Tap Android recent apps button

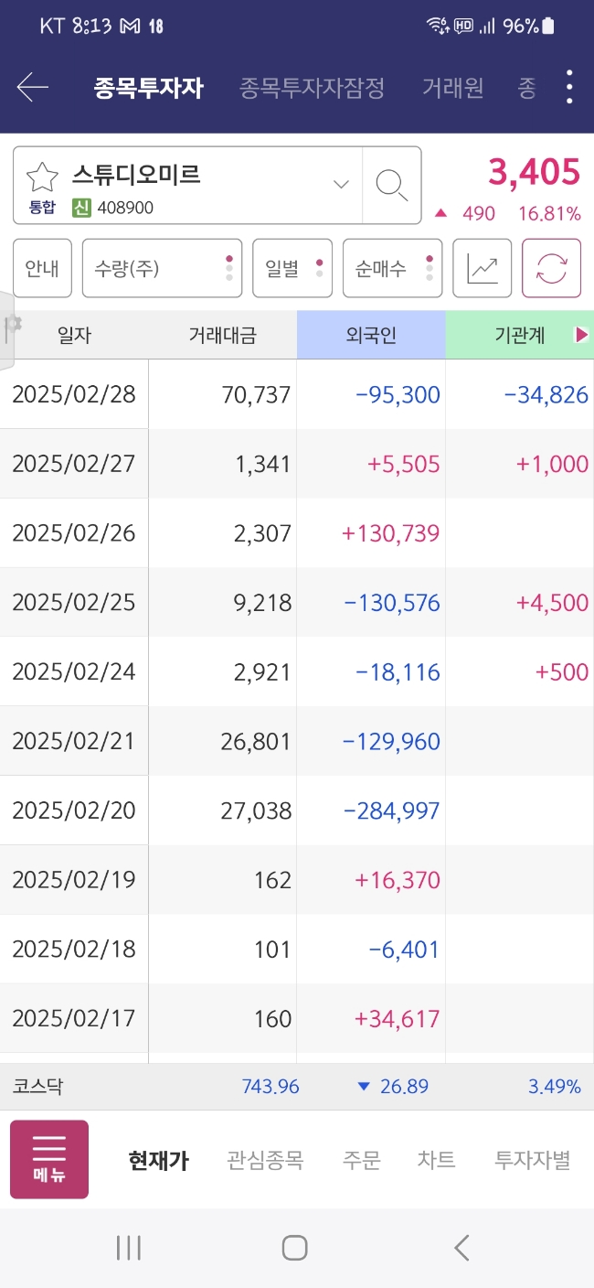[129, 1248]
